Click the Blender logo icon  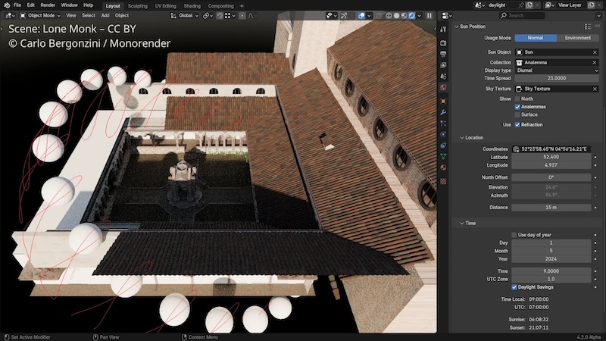[6, 5]
